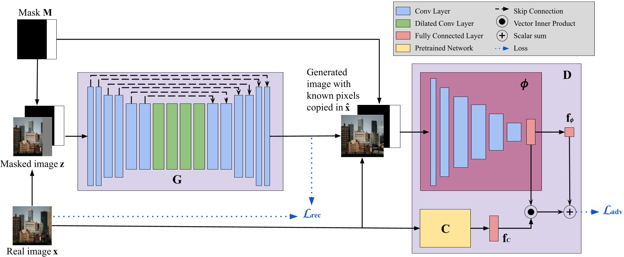Select the generated city image thumbnail
The height and width of the screenshot is (257, 624).
coord(362,136)
